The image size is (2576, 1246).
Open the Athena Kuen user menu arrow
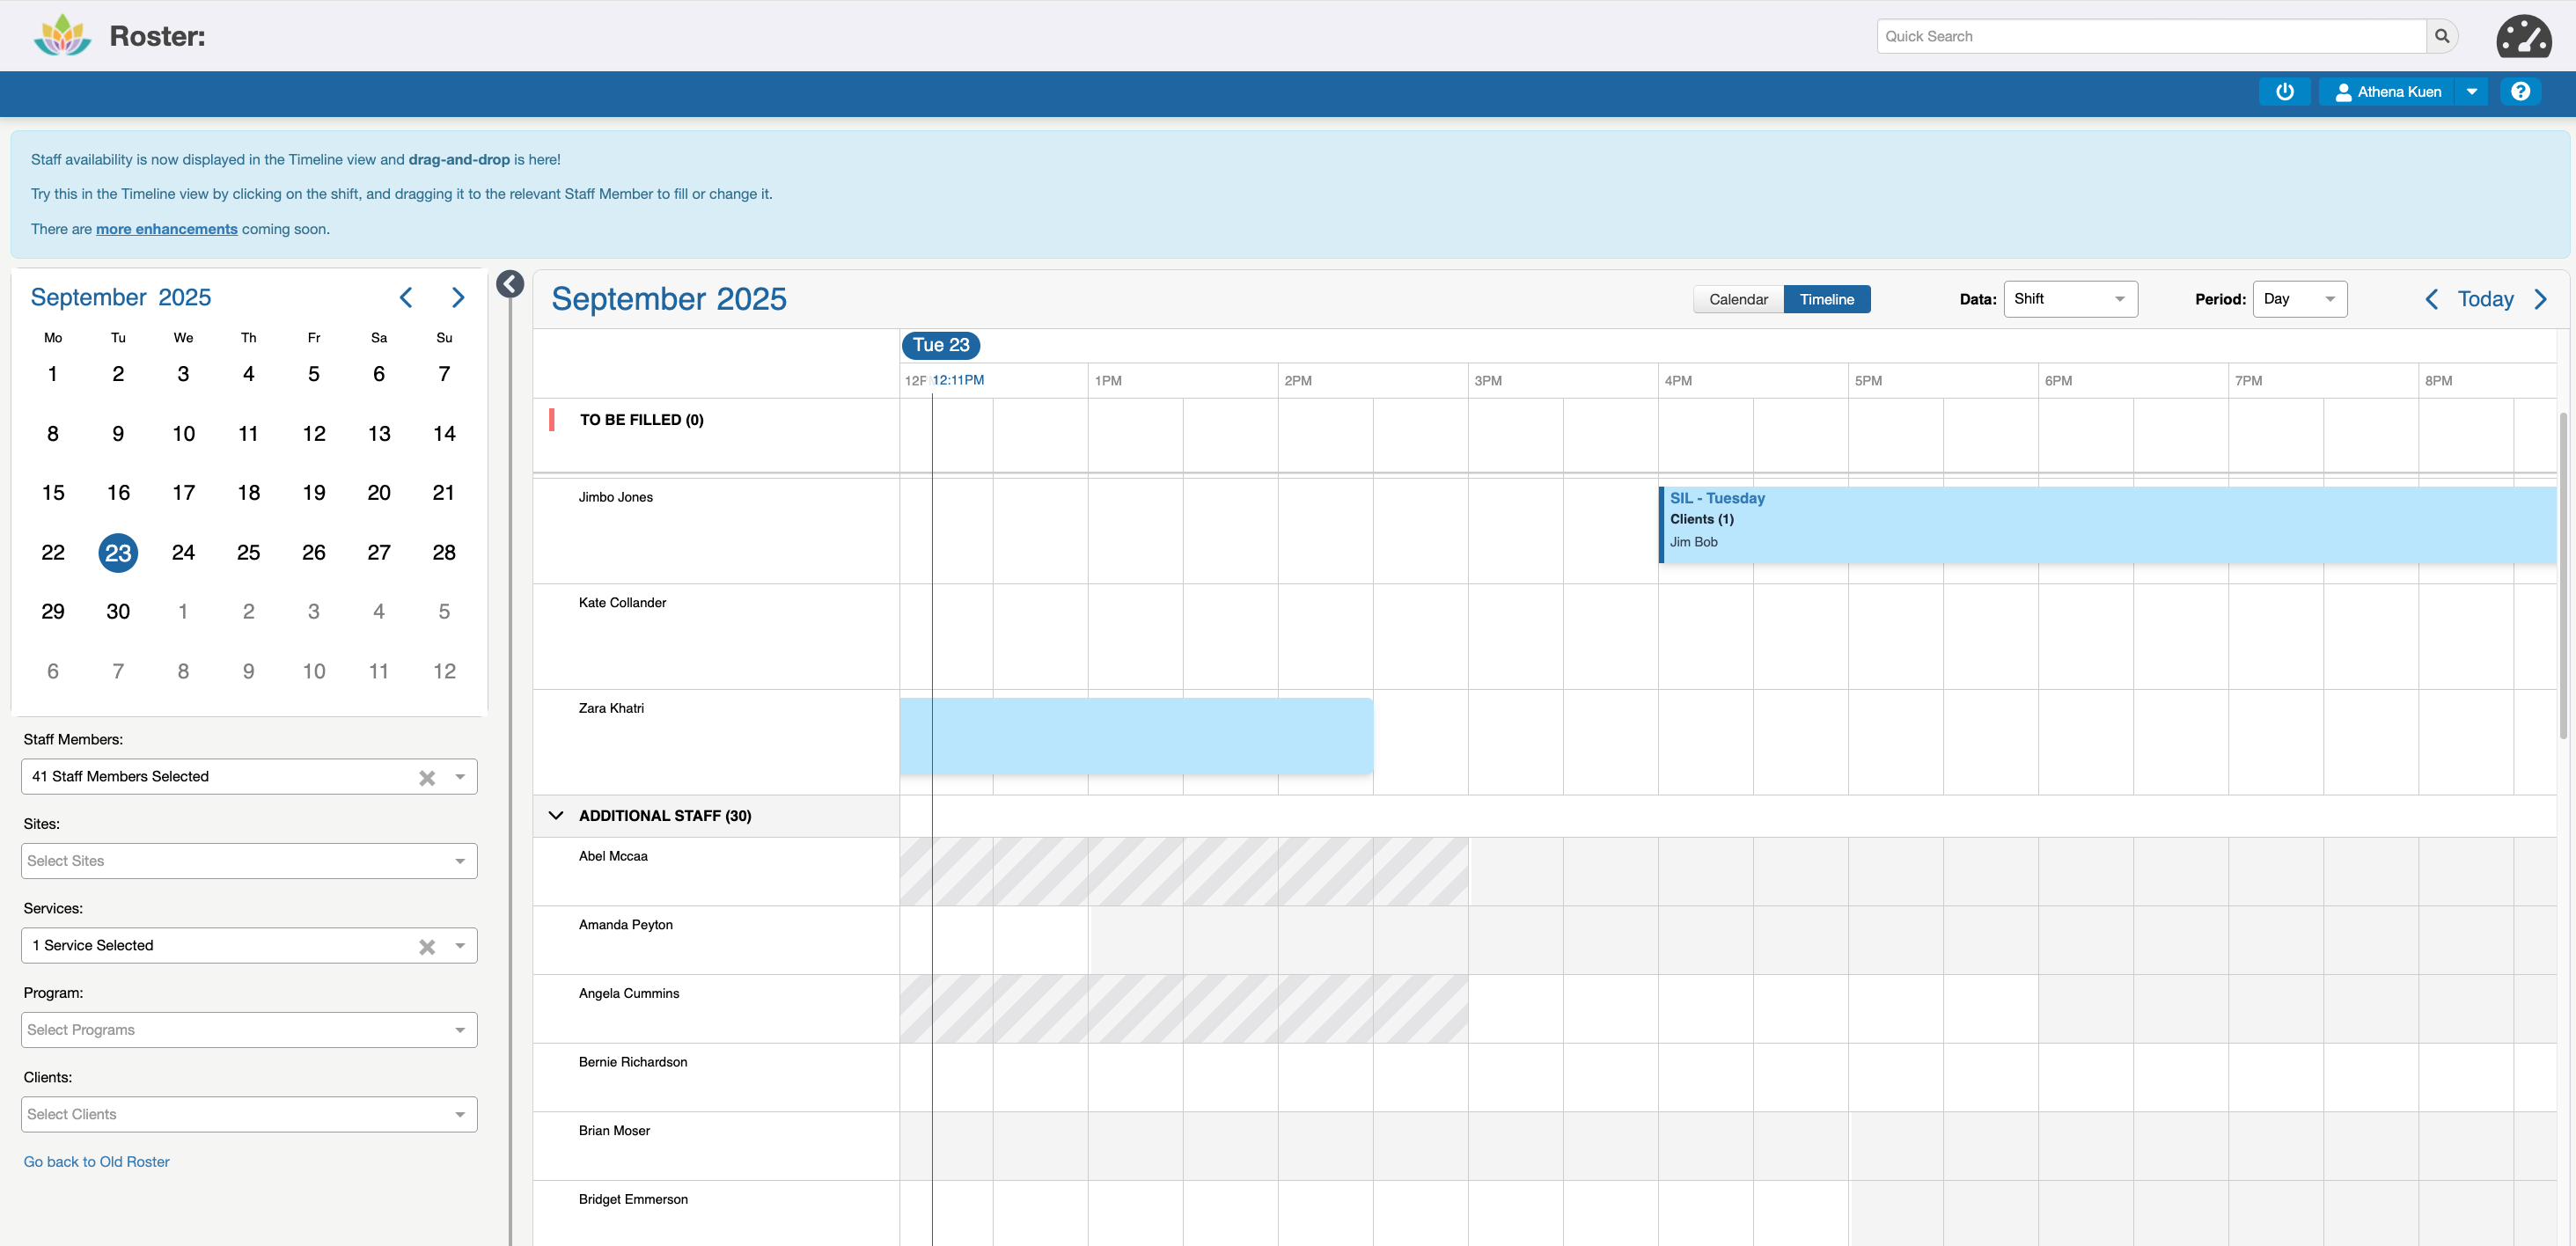(x=2471, y=91)
